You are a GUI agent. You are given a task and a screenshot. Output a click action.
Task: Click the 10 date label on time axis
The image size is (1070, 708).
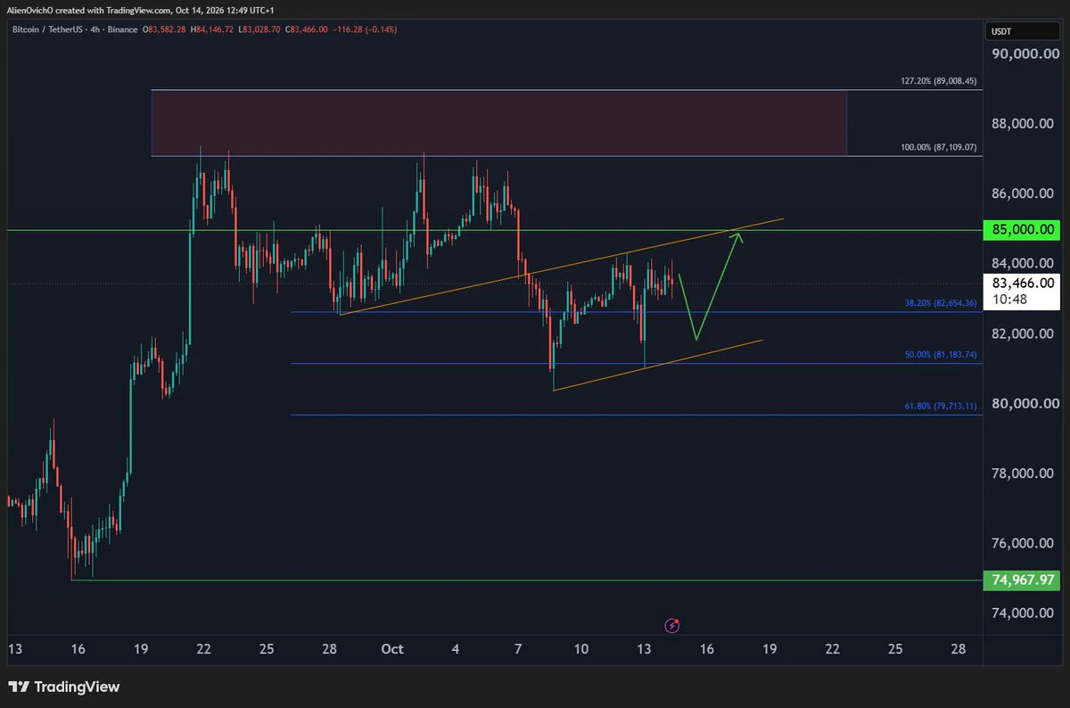pyautogui.click(x=581, y=649)
